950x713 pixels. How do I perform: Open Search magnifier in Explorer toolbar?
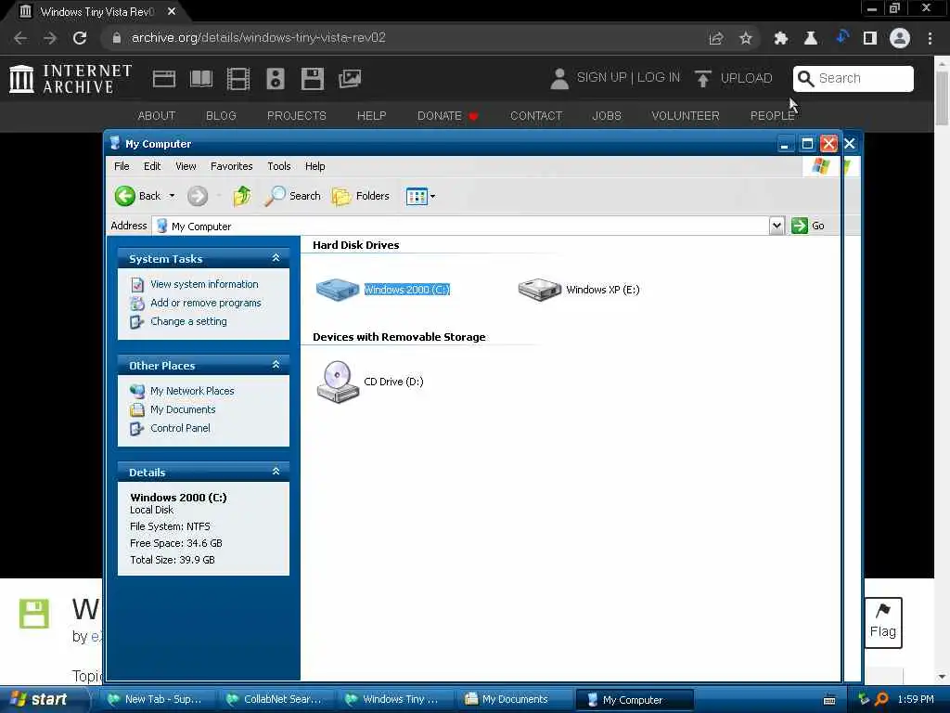coord(292,196)
